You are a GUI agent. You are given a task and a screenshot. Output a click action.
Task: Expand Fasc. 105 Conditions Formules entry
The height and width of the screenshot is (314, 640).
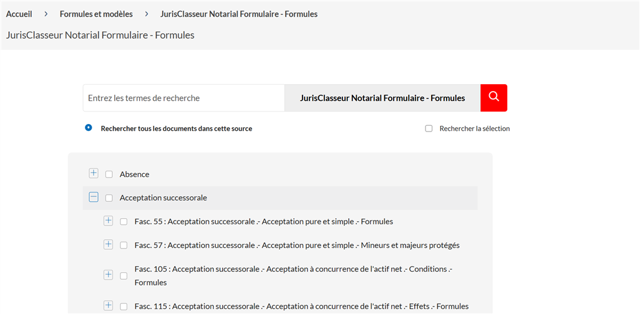coord(108,275)
